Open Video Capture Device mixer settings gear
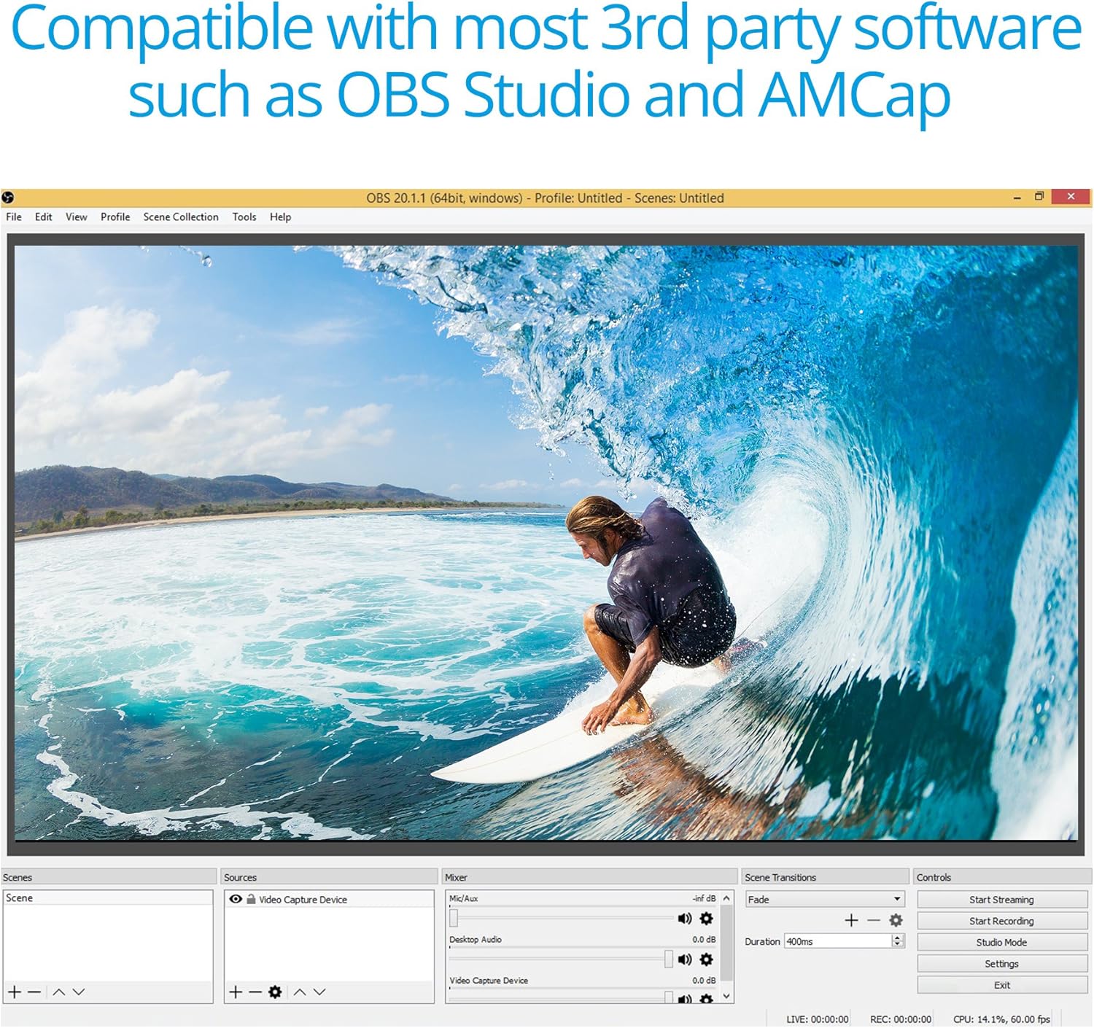 [706, 999]
